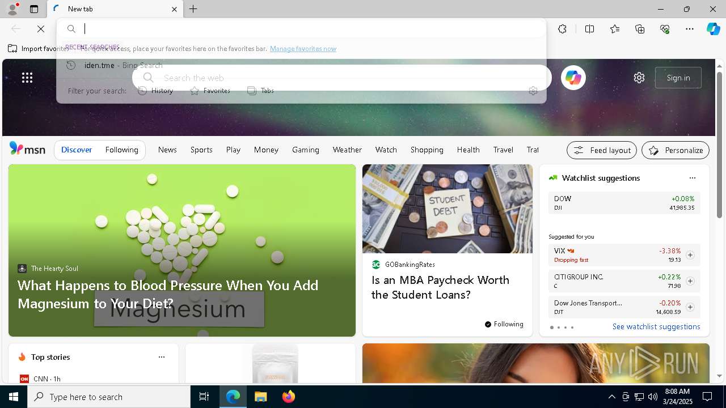Open Windows Start menu
The width and height of the screenshot is (726, 408).
point(14,397)
